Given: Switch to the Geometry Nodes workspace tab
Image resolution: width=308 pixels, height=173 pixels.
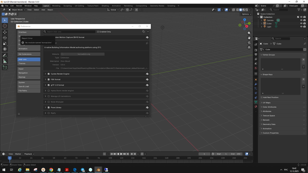Looking at the screenshot, I should [157, 6].
